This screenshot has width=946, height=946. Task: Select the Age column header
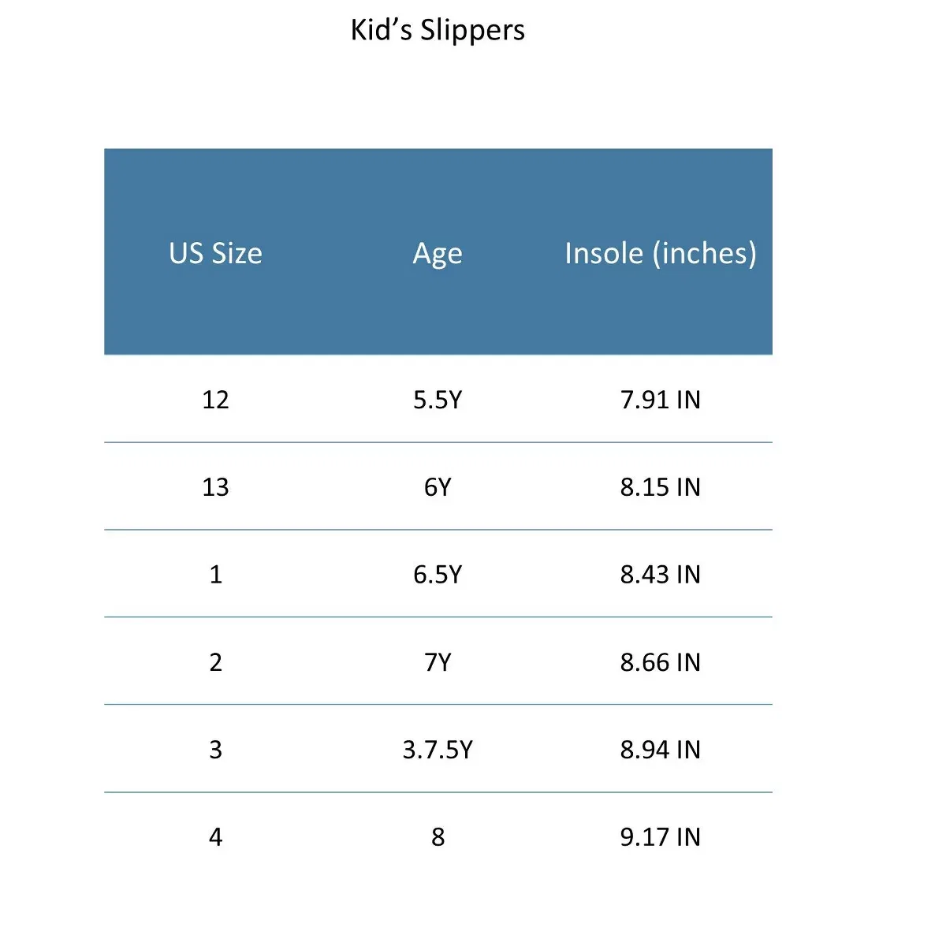pos(438,255)
